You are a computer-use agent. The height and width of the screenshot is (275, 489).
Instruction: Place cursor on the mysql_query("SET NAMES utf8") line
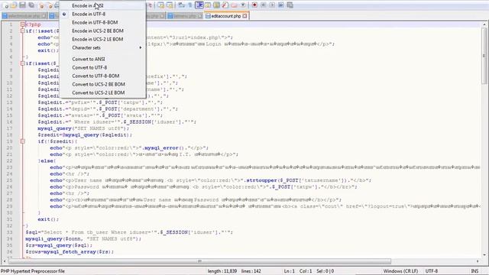pos(83,128)
